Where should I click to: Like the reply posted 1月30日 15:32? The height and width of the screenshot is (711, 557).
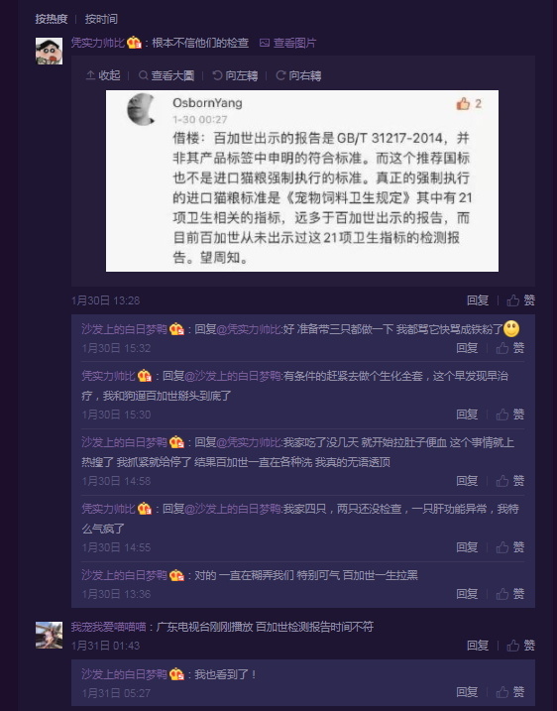click(x=509, y=348)
